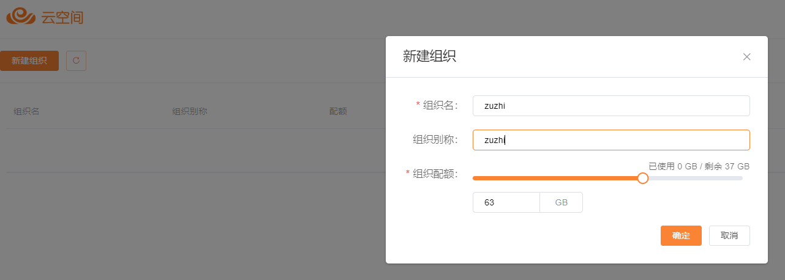
Task: Click the 配额 table column header
Action: (338, 111)
